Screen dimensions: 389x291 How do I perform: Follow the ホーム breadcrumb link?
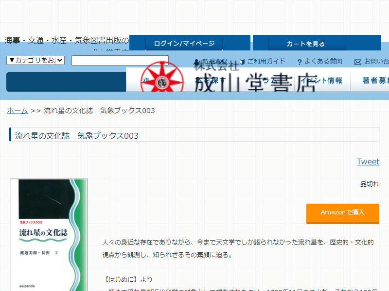click(x=18, y=111)
